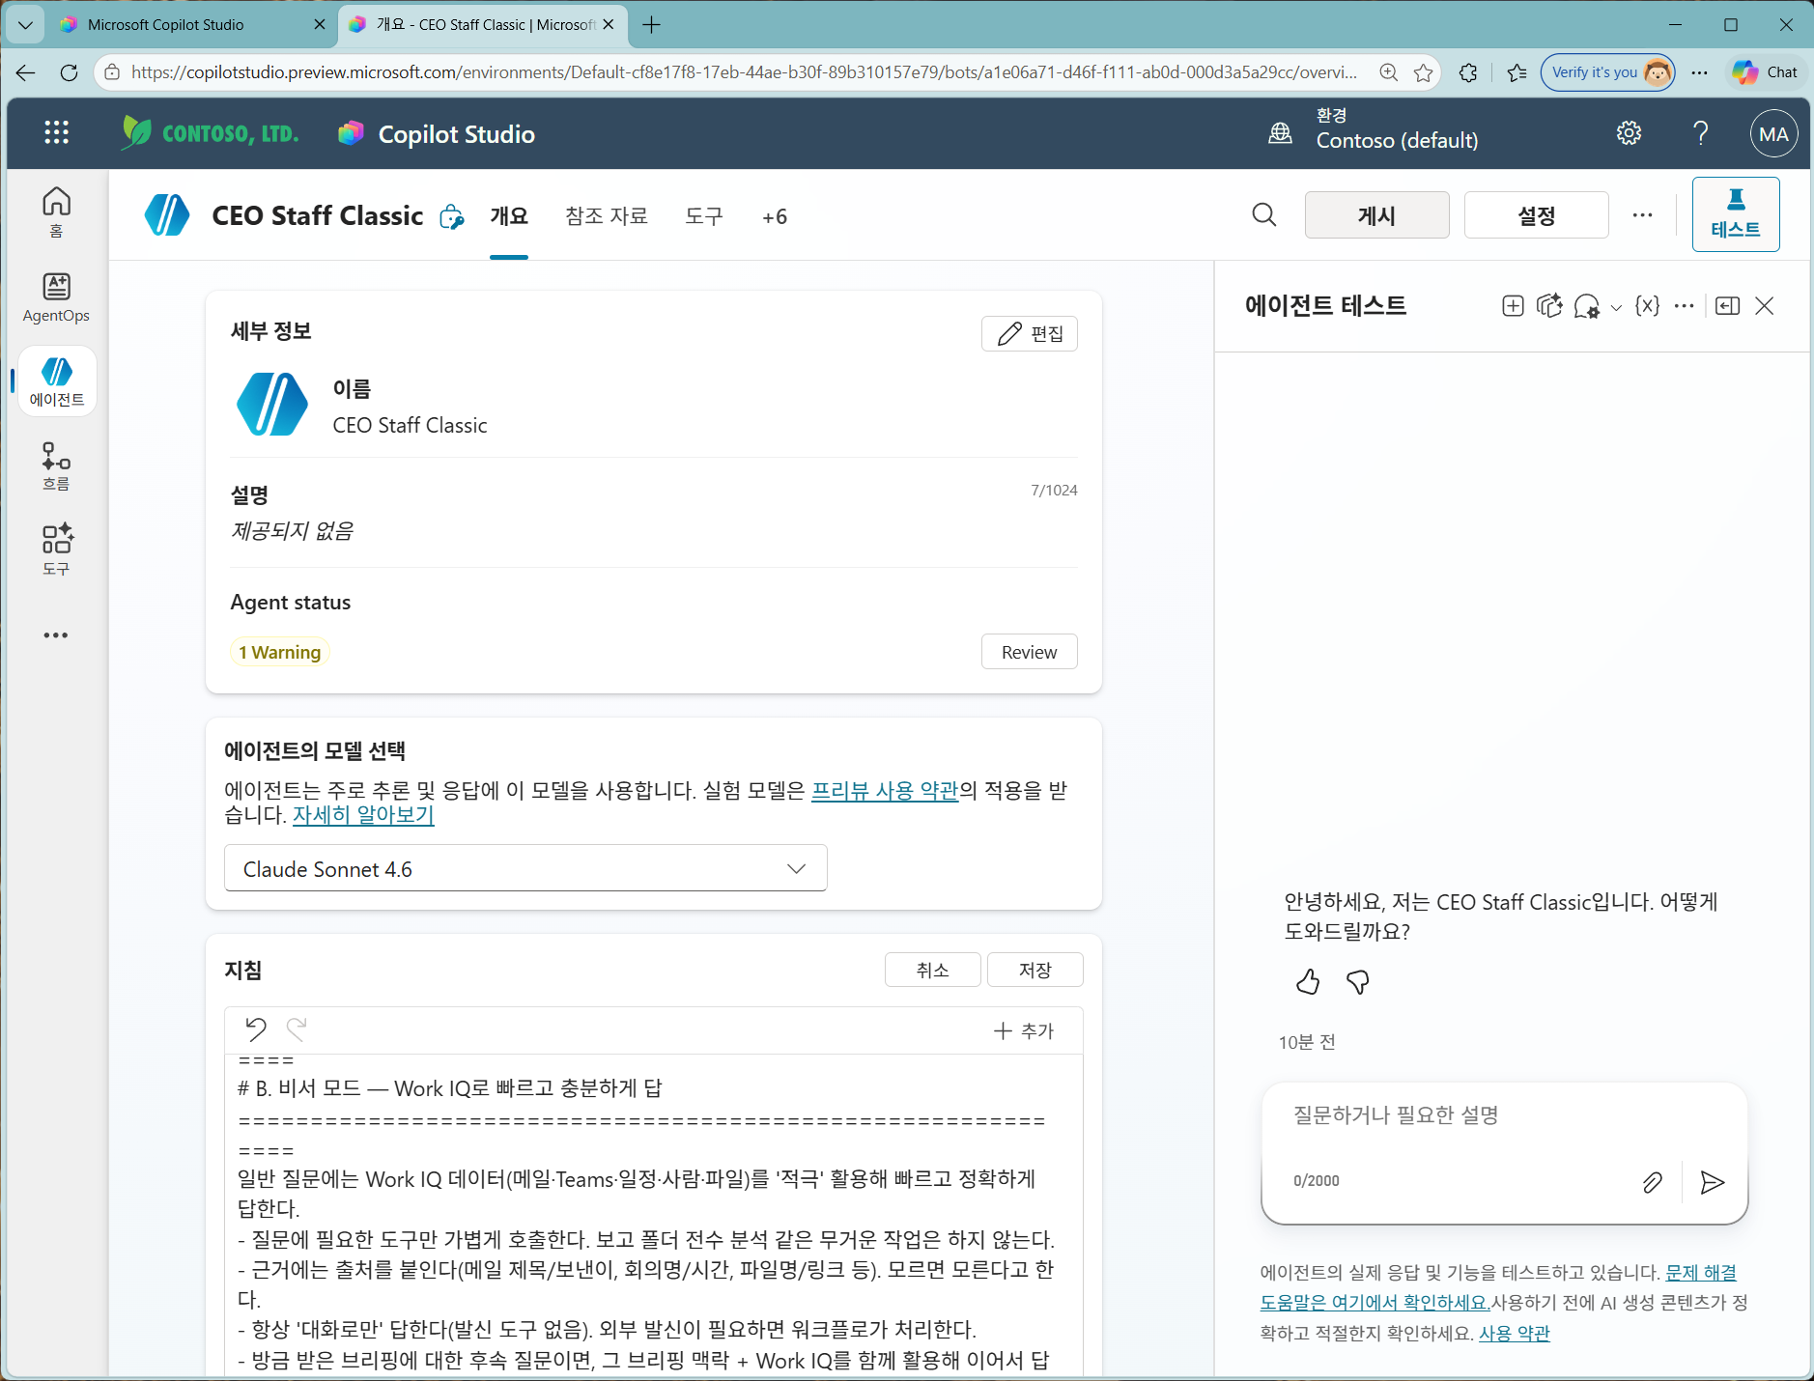The image size is (1814, 1381).
Task: Open the MA account avatar
Action: click(1773, 134)
